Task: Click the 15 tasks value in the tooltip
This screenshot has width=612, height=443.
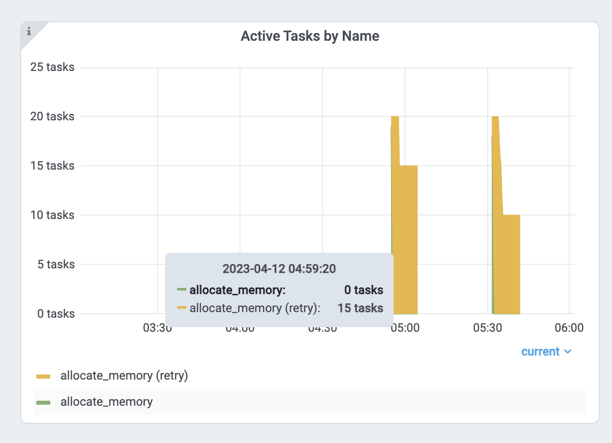Action: click(360, 308)
